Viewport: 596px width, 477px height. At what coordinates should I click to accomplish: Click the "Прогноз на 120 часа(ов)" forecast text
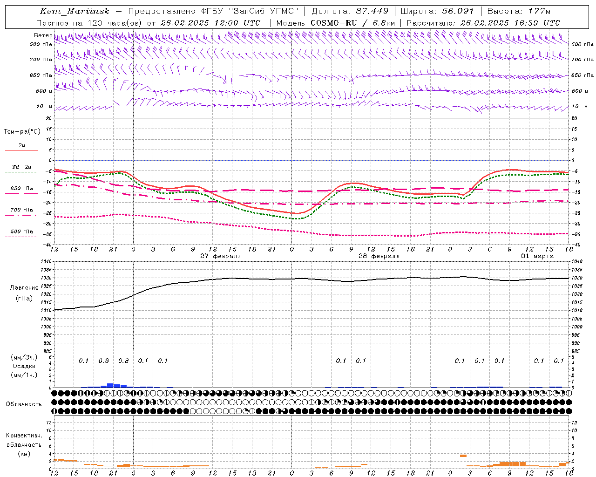(x=89, y=23)
